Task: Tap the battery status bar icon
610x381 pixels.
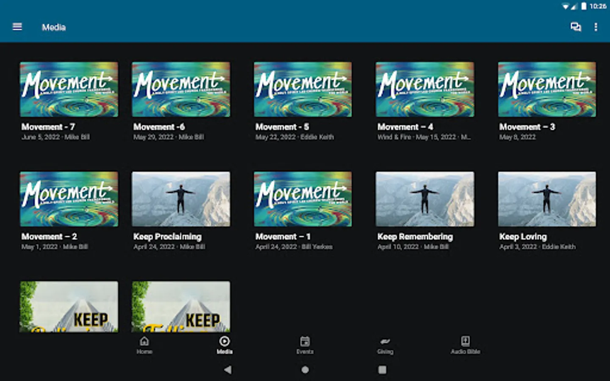Action: click(x=584, y=6)
